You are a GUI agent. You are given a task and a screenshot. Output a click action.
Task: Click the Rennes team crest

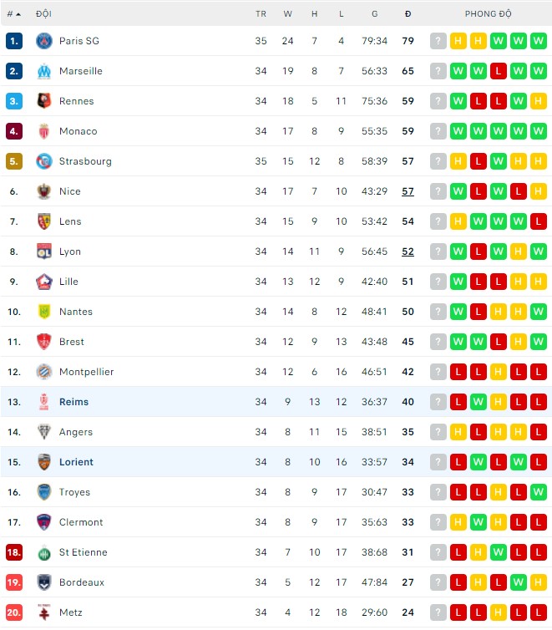[44, 101]
